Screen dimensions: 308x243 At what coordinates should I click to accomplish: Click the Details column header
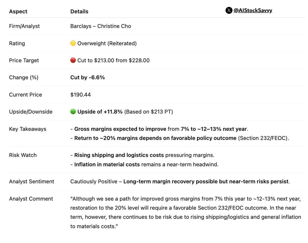point(79,12)
